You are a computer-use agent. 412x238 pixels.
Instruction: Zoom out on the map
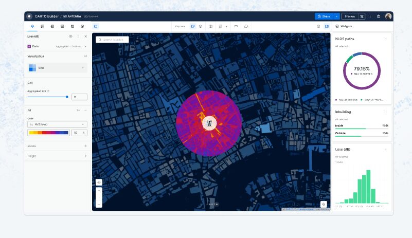pyautogui.click(x=99, y=204)
